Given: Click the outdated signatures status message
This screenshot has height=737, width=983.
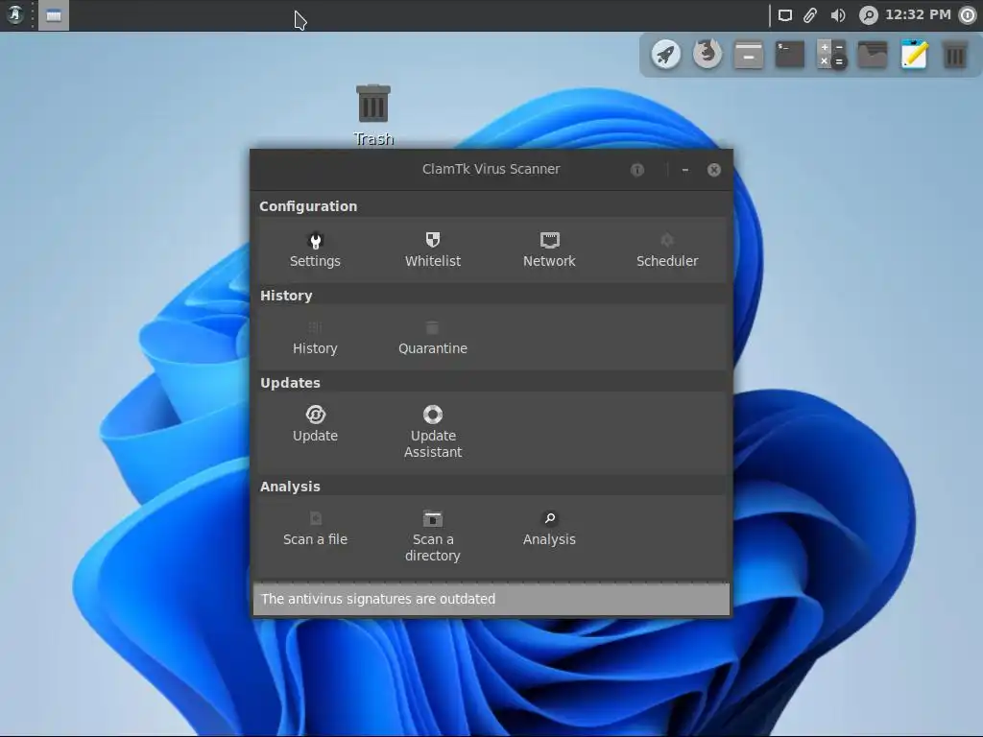Looking at the screenshot, I should (x=491, y=599).
